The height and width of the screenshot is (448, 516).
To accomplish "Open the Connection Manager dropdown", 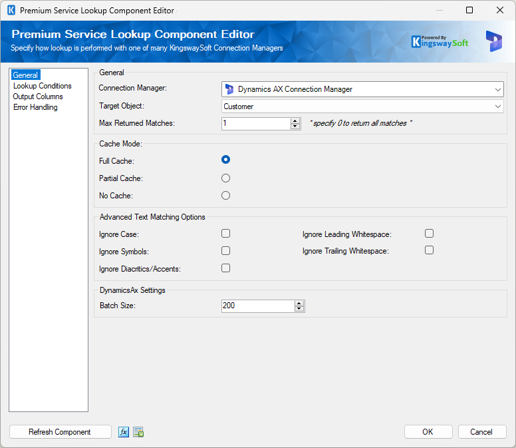I will [x=362, y=89].
